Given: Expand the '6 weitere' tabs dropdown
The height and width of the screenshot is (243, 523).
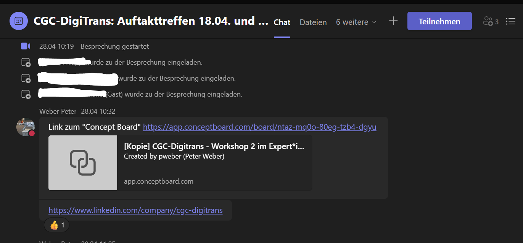Looking at the screenshot, I should pos(356,22).
